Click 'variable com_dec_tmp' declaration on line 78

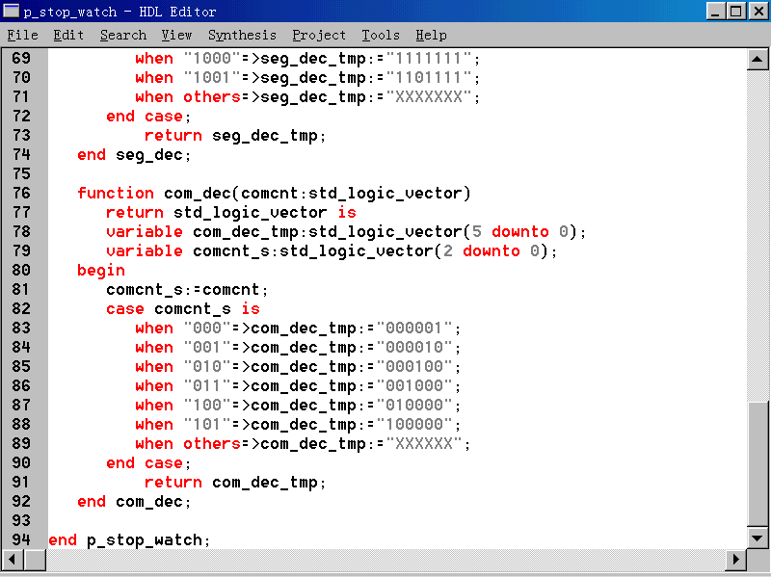[x=346, y=231]
